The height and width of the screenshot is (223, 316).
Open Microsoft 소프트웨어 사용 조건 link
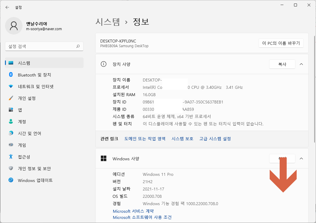tap(142, 217)
